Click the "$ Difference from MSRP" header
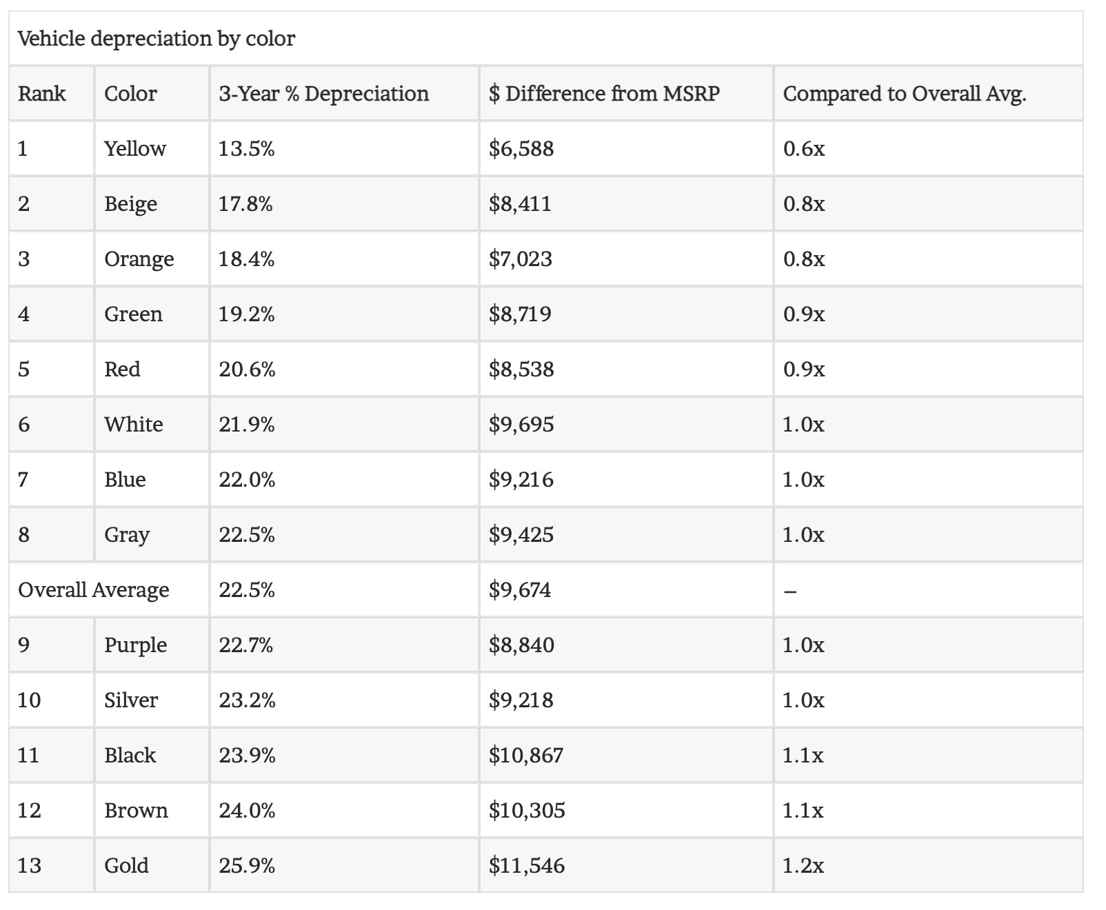 (x=604, y=94)
